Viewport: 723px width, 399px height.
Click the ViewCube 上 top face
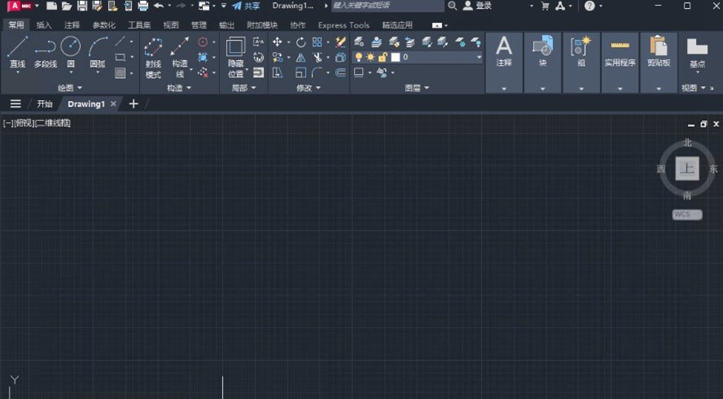point(687,169)
